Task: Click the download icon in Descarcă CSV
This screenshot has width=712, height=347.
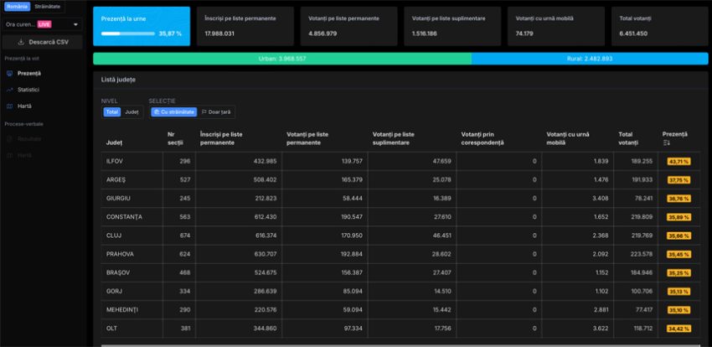Action: click(21, 41)
